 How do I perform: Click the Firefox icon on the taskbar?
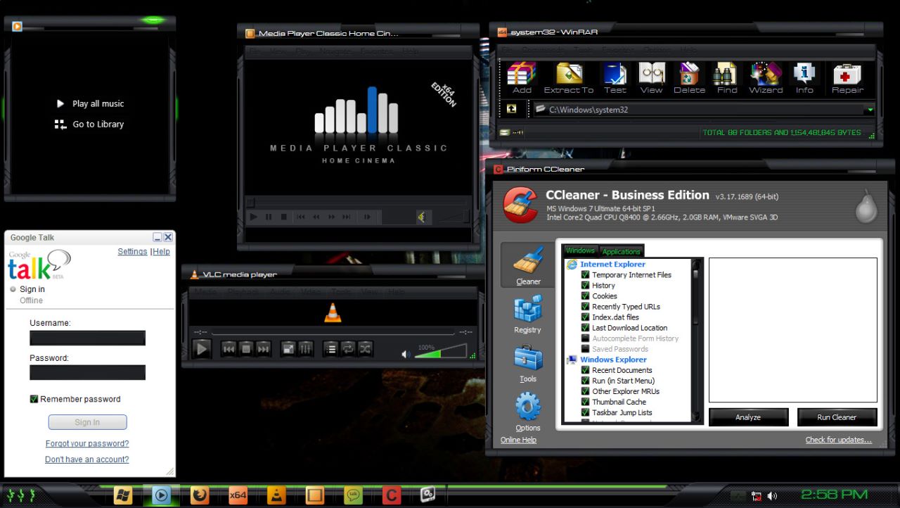(200, 495)
